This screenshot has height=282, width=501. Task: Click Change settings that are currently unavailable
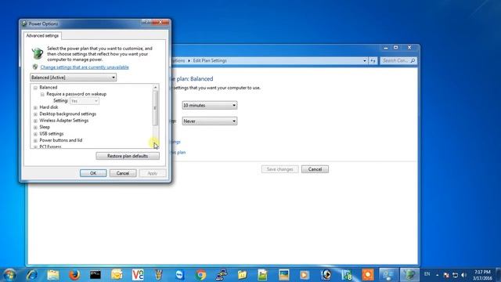tap(85, 67)
